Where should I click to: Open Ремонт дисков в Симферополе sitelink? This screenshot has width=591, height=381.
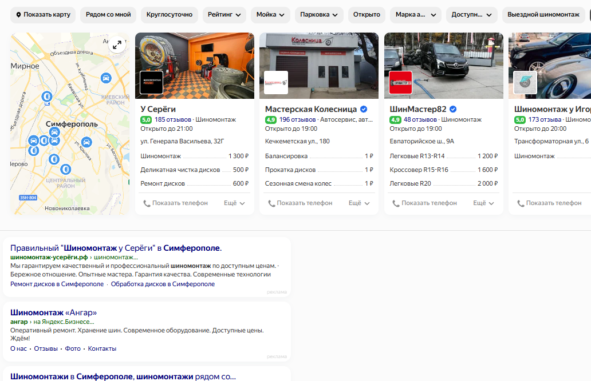pyautogui.click(x=57, y=284)
